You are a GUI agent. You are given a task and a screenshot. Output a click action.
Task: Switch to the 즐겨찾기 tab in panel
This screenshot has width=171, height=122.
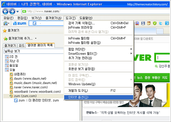pos(10,45)
